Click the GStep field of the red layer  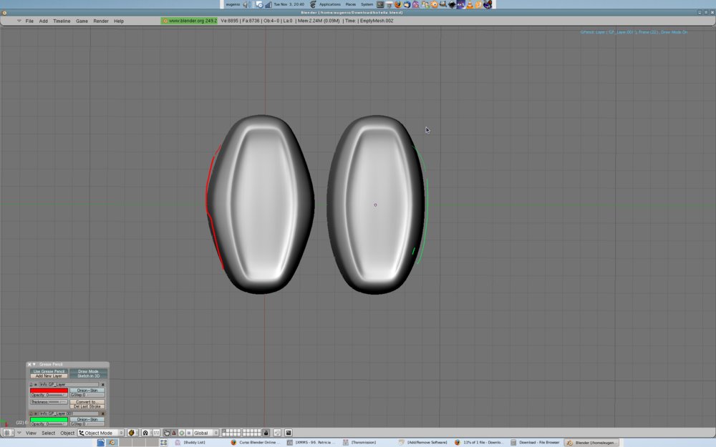pyautogui.click(x=87, y=395)
